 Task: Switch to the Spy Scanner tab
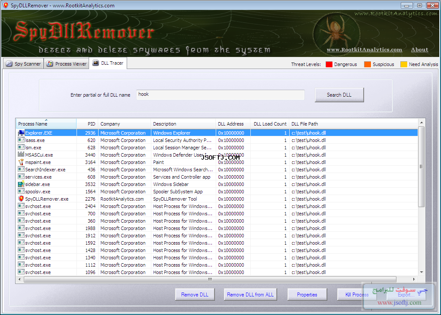(x=23, y=64)
